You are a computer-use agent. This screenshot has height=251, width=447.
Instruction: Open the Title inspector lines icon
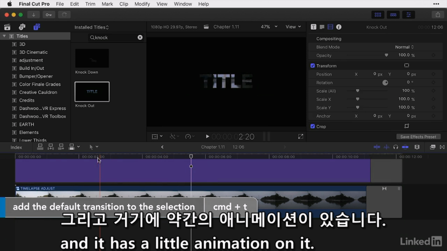pos(322,27)
